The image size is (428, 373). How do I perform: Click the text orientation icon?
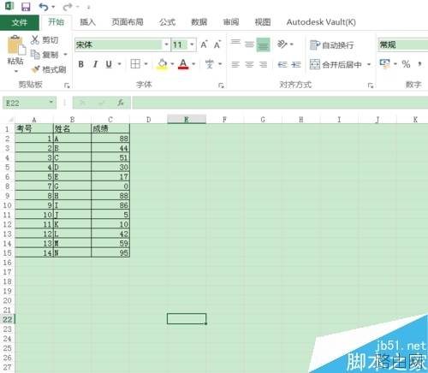tap(282, 44)
